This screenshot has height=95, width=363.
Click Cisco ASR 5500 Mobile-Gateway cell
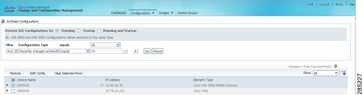click(x=215, y=85)
